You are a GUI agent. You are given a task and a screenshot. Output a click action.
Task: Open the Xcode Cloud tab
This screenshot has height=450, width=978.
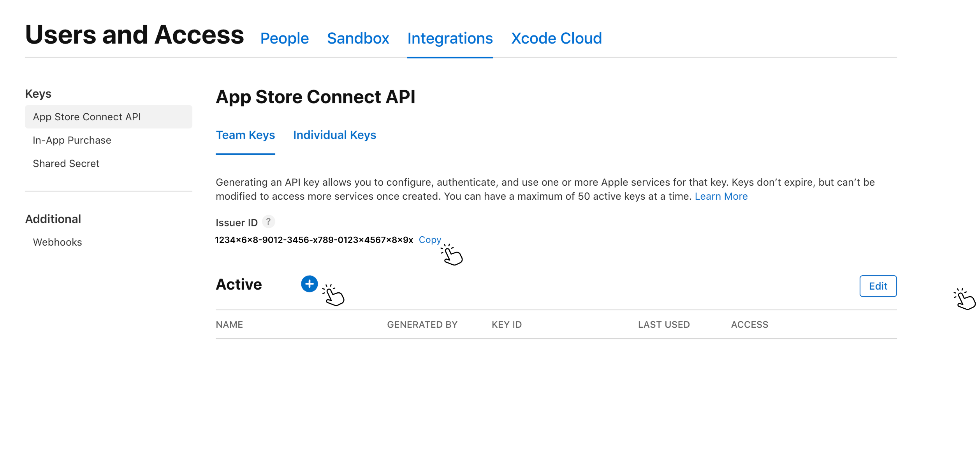click(x=556, y=38)
